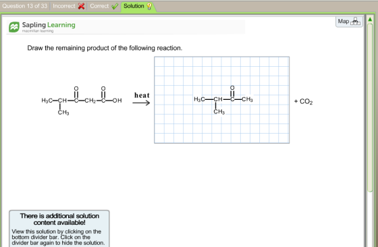Click the product structure in the grid
Screen dimensions: 378x247
pos(223,101)
